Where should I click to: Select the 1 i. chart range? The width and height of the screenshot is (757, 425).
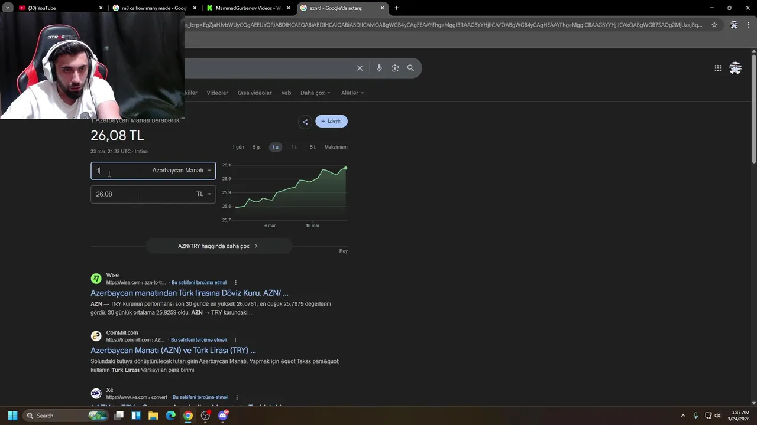pos(295,147)
